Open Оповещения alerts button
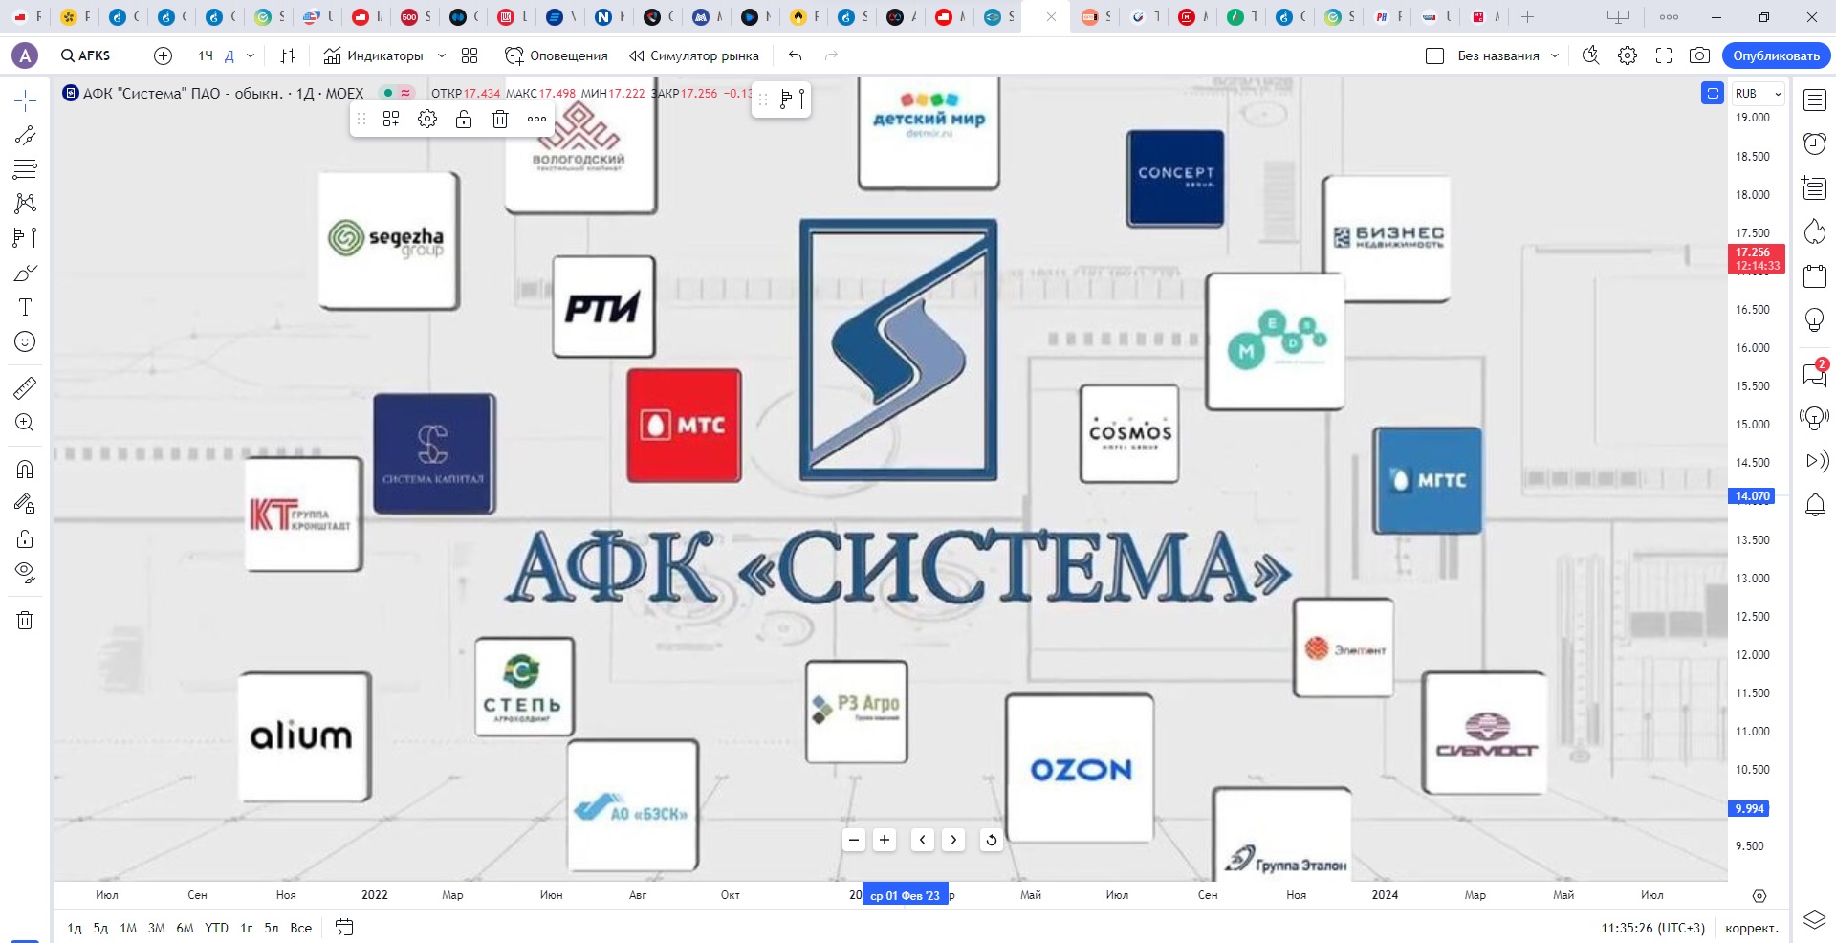This screenshot has height=943, width=1836. pos(557,55)
